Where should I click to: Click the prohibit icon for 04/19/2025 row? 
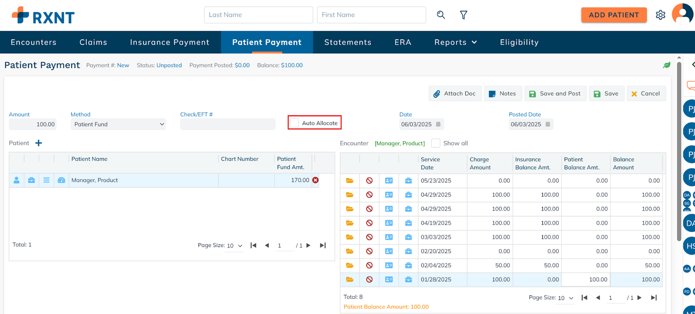coord(369,223)
